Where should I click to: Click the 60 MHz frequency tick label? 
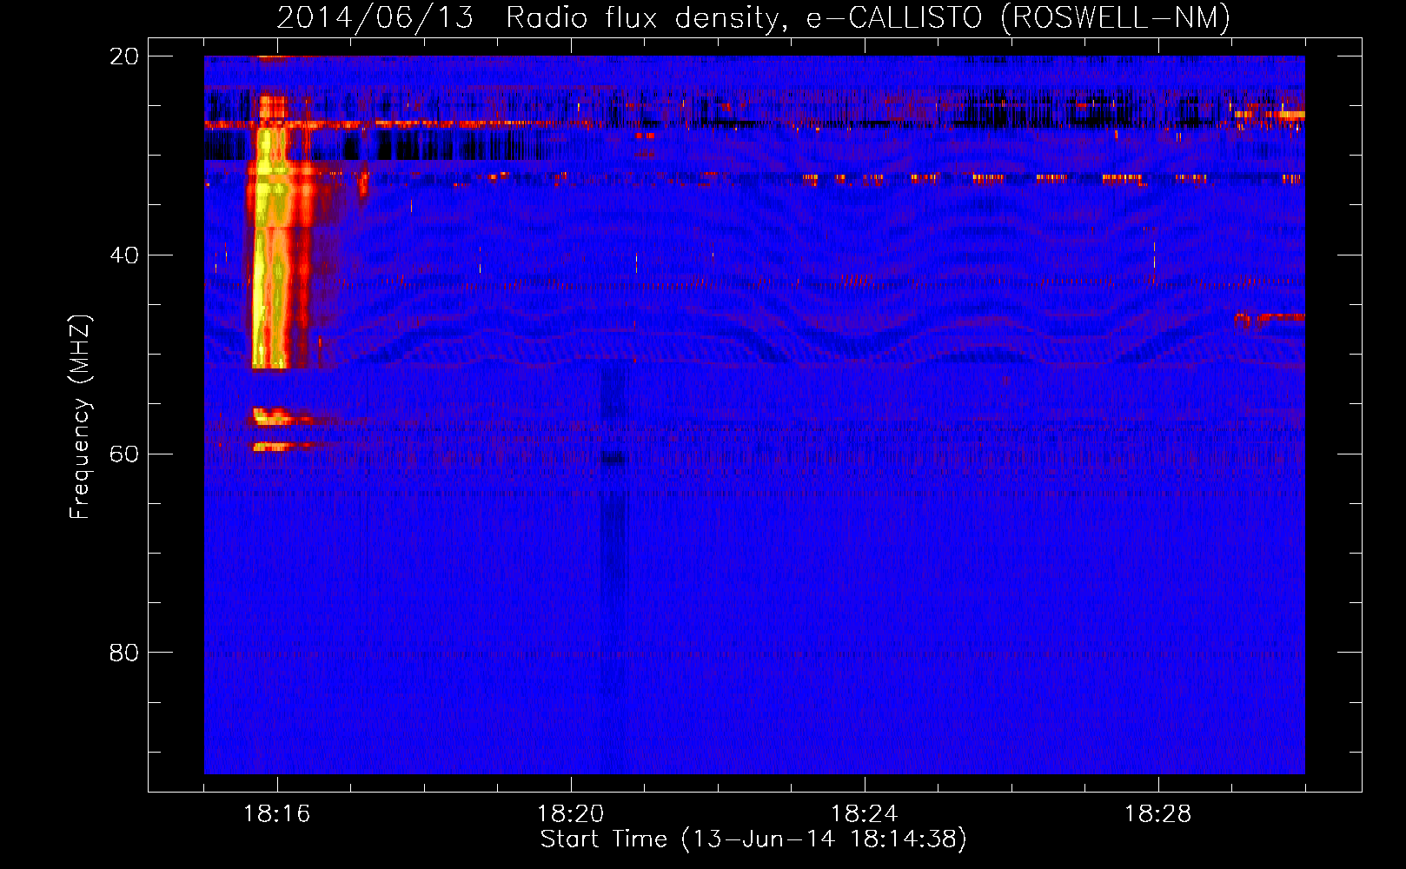pyautogui.click(x=124, y=454)
